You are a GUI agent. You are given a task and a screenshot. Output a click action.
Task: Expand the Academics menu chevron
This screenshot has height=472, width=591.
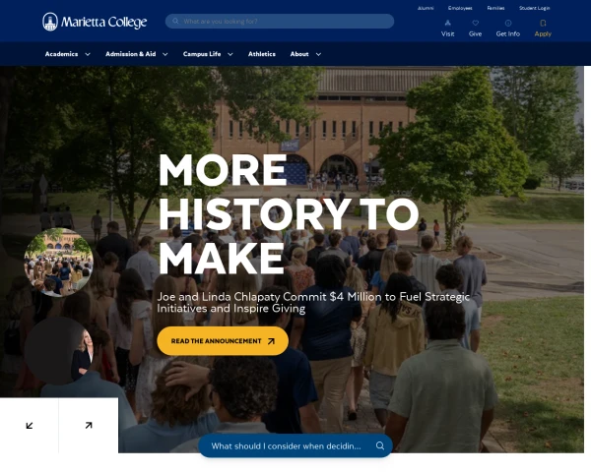click(88, 54)
